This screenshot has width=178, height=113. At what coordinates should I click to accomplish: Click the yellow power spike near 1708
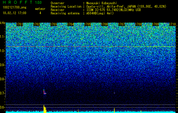pos(141,112)
